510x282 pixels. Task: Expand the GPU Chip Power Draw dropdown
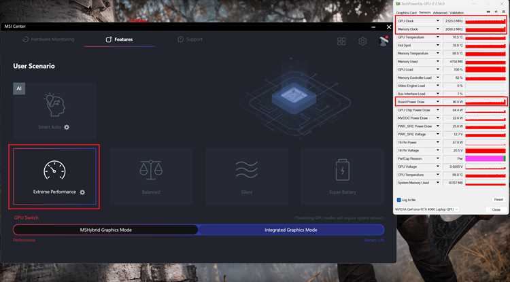[438, 110]
